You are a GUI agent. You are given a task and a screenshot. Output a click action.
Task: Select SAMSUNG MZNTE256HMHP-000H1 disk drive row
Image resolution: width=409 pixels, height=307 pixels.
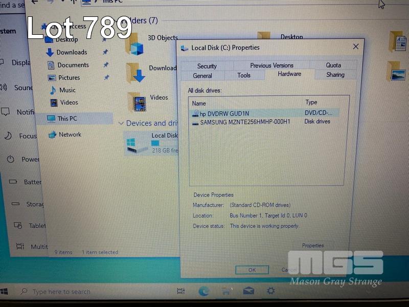pyautogui.click(x=265, y=122)
